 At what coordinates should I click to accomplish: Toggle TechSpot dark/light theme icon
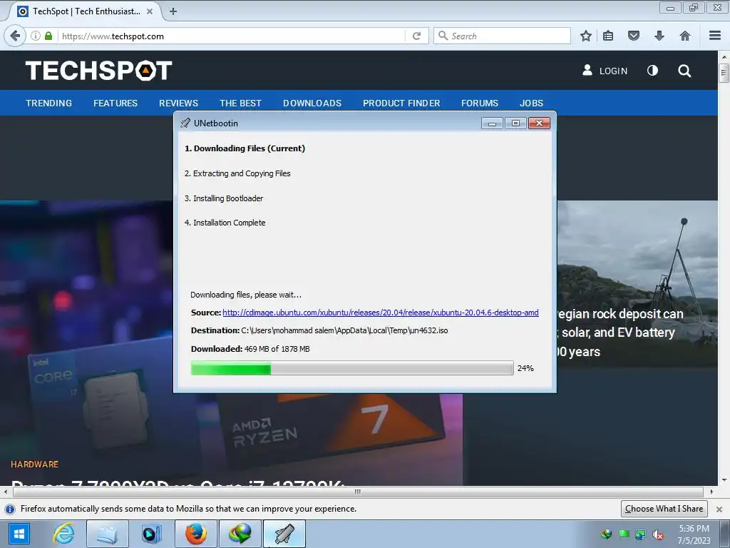pos(653,71)
